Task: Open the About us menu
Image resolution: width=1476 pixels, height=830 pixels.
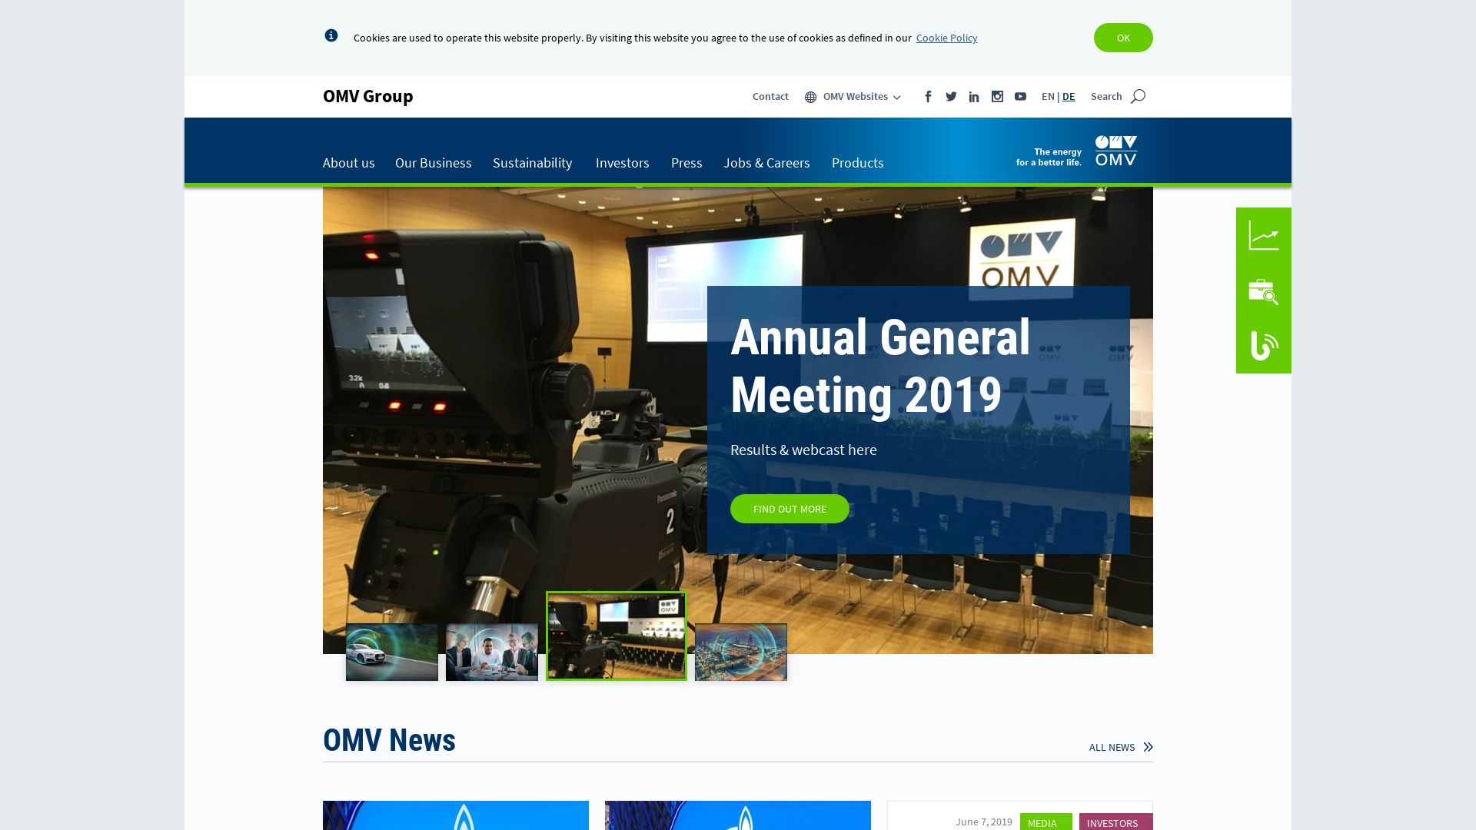Action: (x=349, y=163)
